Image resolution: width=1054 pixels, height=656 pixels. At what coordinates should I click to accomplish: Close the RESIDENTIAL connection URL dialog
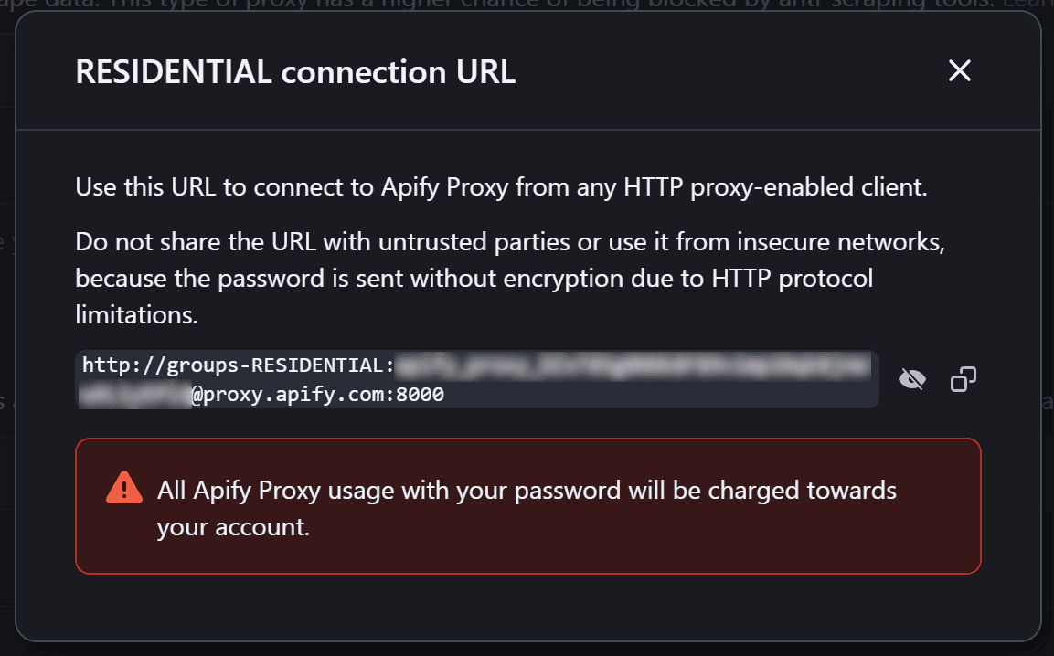[x=959, y=70]
